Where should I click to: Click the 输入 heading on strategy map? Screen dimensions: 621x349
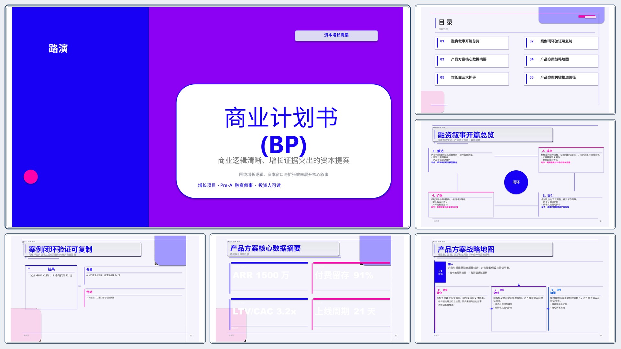coord(451,264)
